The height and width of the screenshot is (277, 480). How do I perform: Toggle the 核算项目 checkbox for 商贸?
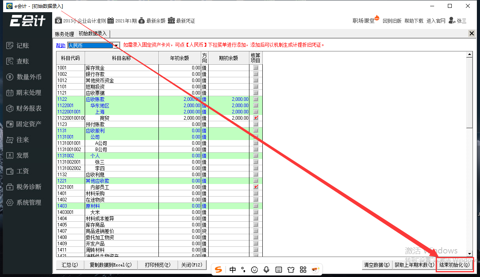click(255, 118)
